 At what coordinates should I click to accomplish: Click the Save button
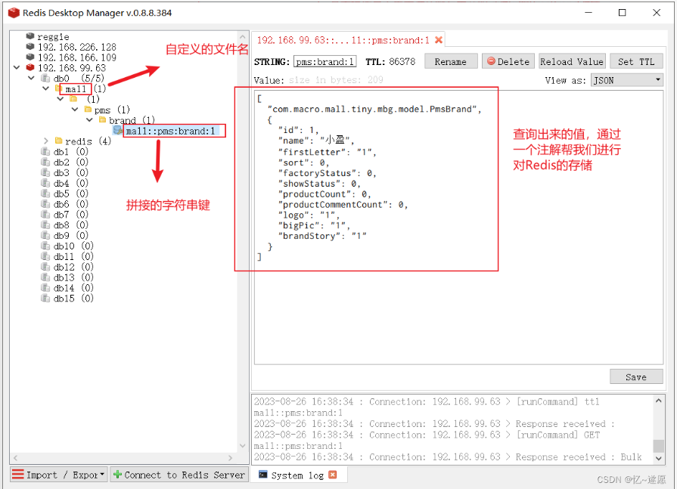click(636, 376)
